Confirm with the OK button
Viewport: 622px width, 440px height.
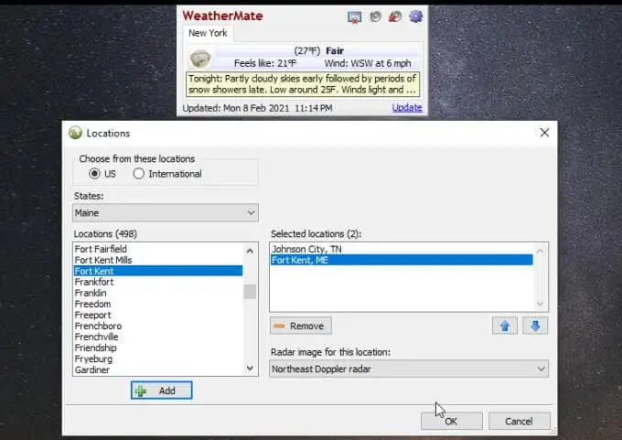(452, 422)
